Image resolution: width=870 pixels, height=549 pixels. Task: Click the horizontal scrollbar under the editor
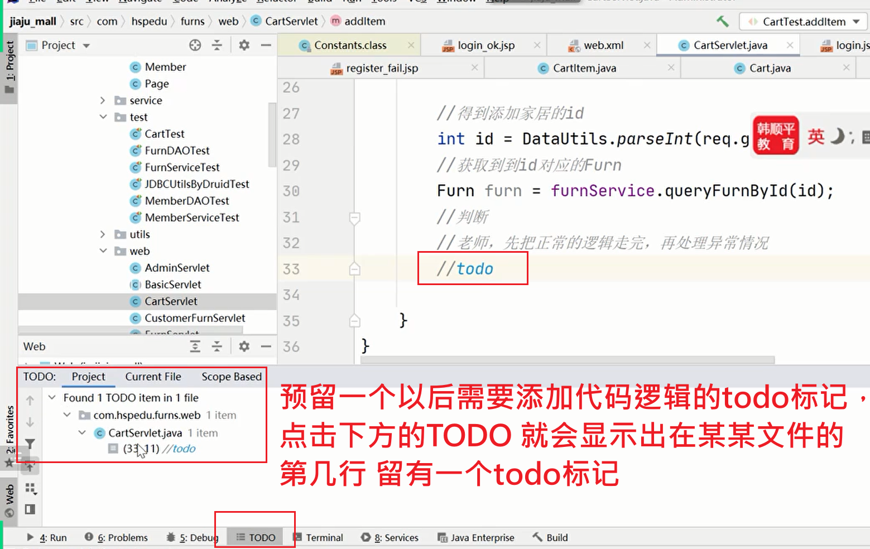(x=568, y=360)
